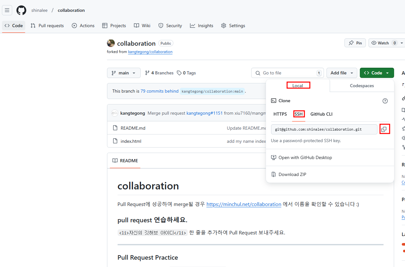View the 0 Tags link
The image size is (405, 267).
tap(186, 73)
